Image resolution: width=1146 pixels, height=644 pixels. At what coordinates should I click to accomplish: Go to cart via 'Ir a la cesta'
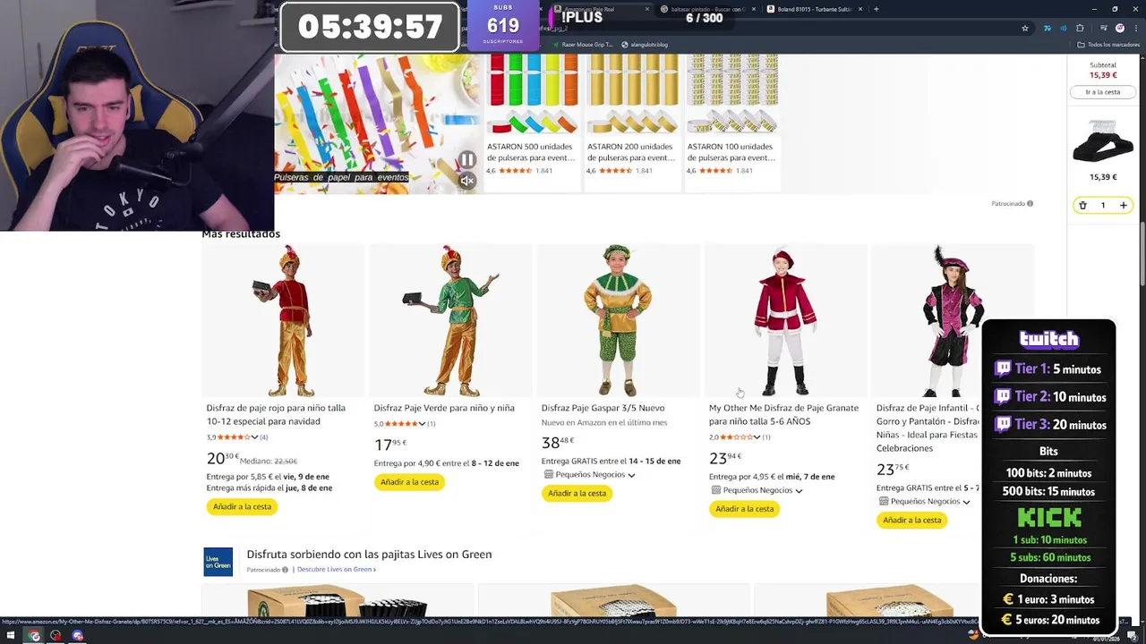pyautogui.click(x=1103, y=92)
